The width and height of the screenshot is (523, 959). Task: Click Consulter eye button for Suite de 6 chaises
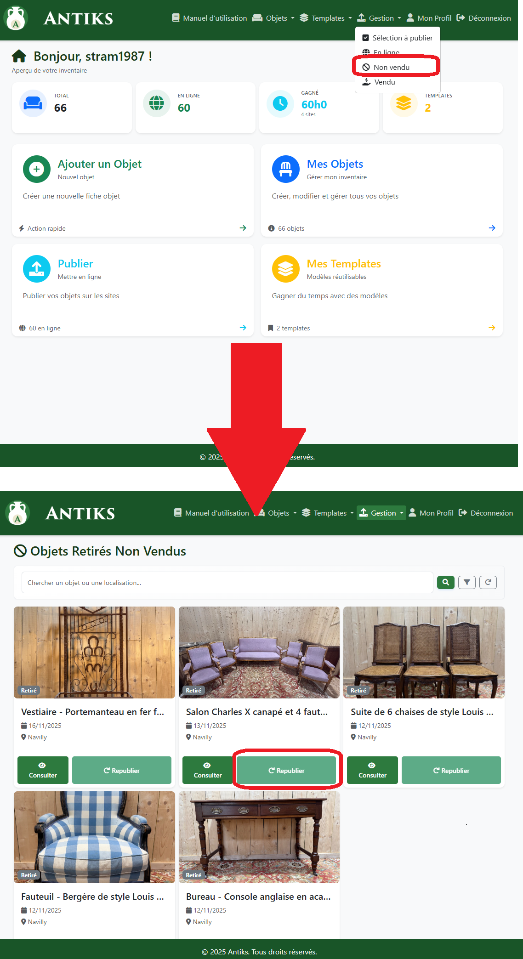pyautogui.click(x=372, y=770)
